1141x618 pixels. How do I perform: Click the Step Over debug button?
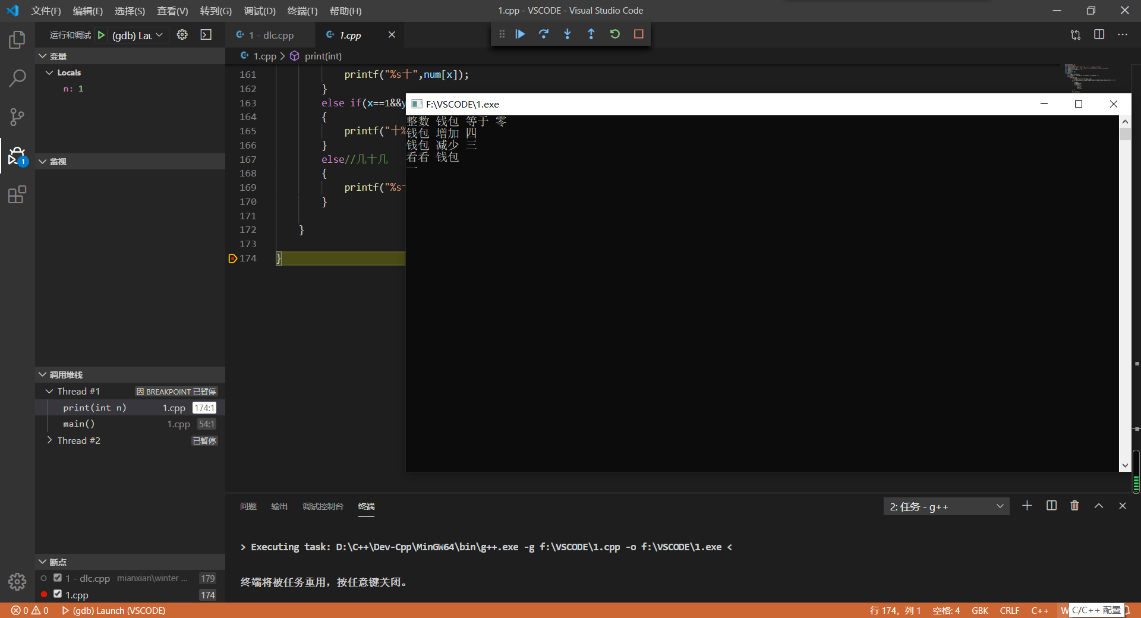[544, 34]
